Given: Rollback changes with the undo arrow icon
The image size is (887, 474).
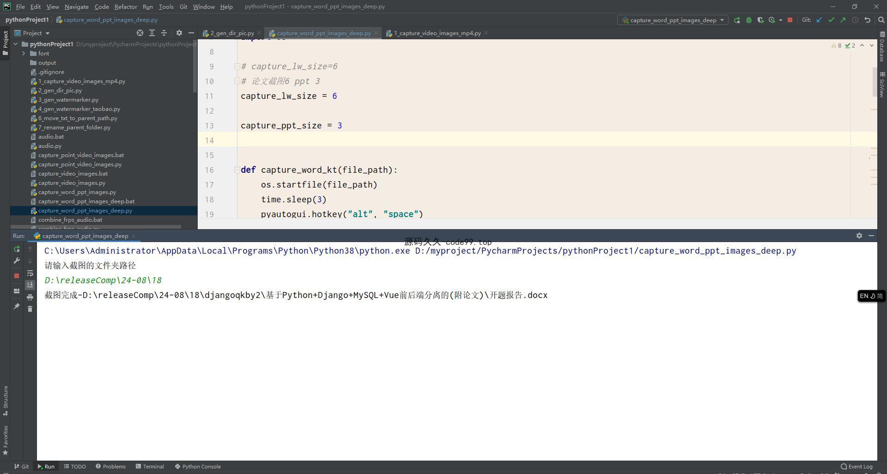Looking at the screenshot, I should (868, 20).
